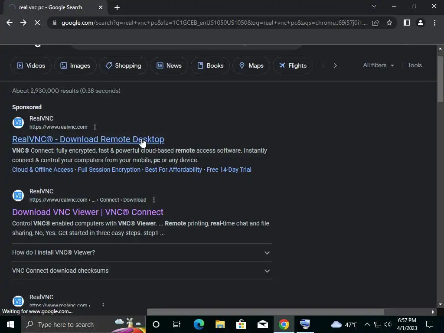The image size is (444, 333).
Task: Share this page from the address bar
Action: [375, 23]
